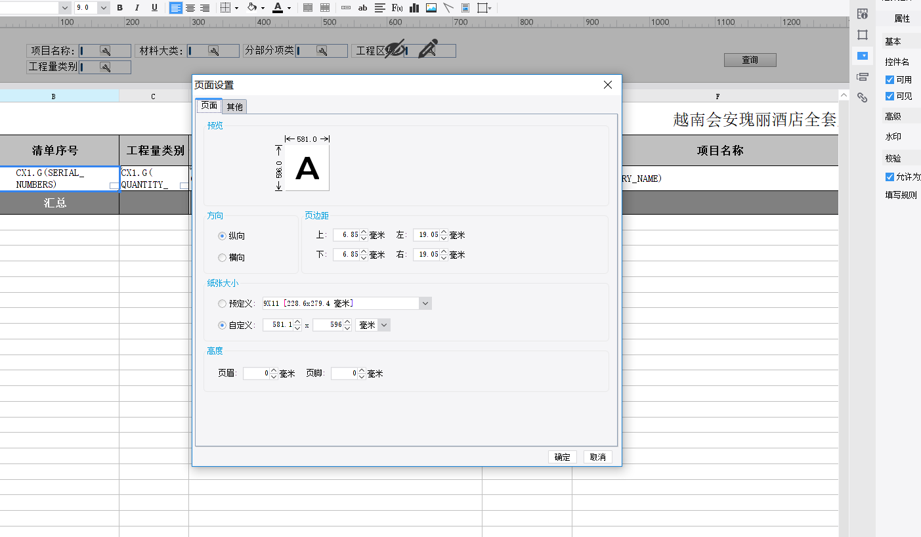The width and height of the screenshot is (921, 537).
Task: Click the 查询 query button
Action: 750,60
